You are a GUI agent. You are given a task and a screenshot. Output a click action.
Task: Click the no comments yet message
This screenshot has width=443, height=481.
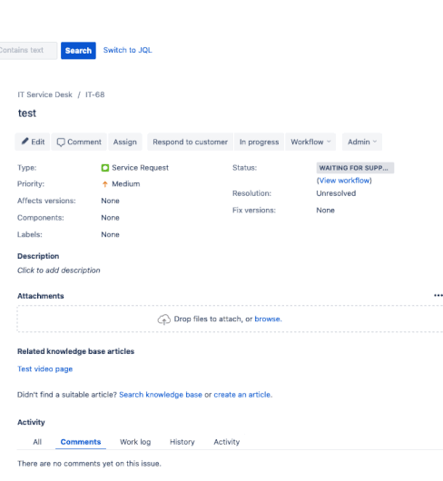[x=89, y=463]
